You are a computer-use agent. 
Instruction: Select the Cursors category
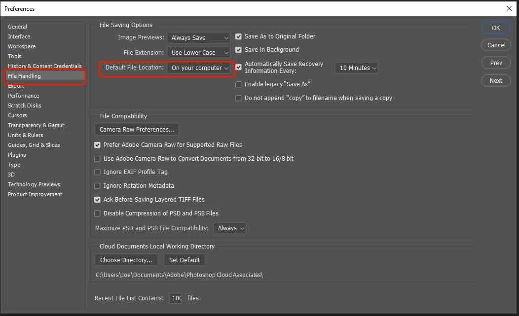[17, 115]
